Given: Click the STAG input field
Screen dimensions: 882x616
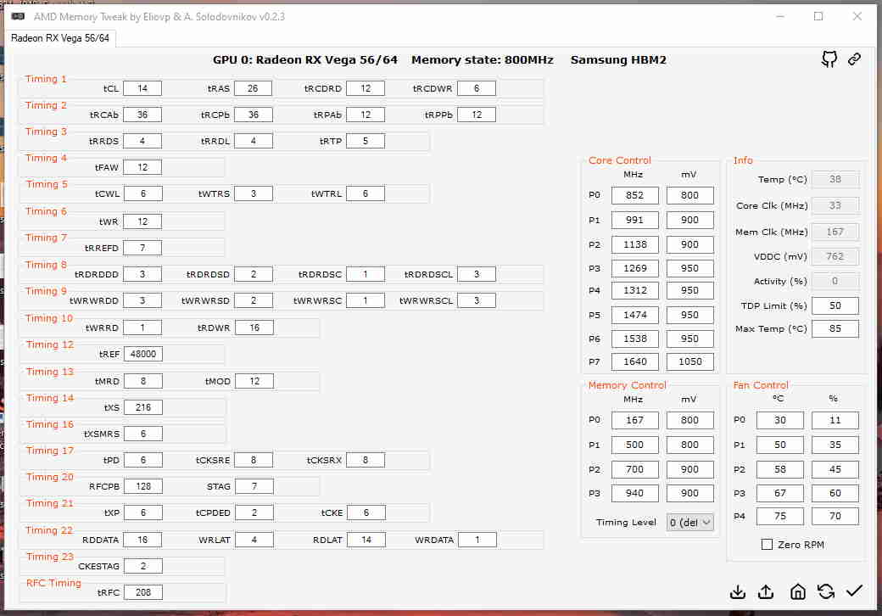Looking at the screenshot, I should (254, 486).
